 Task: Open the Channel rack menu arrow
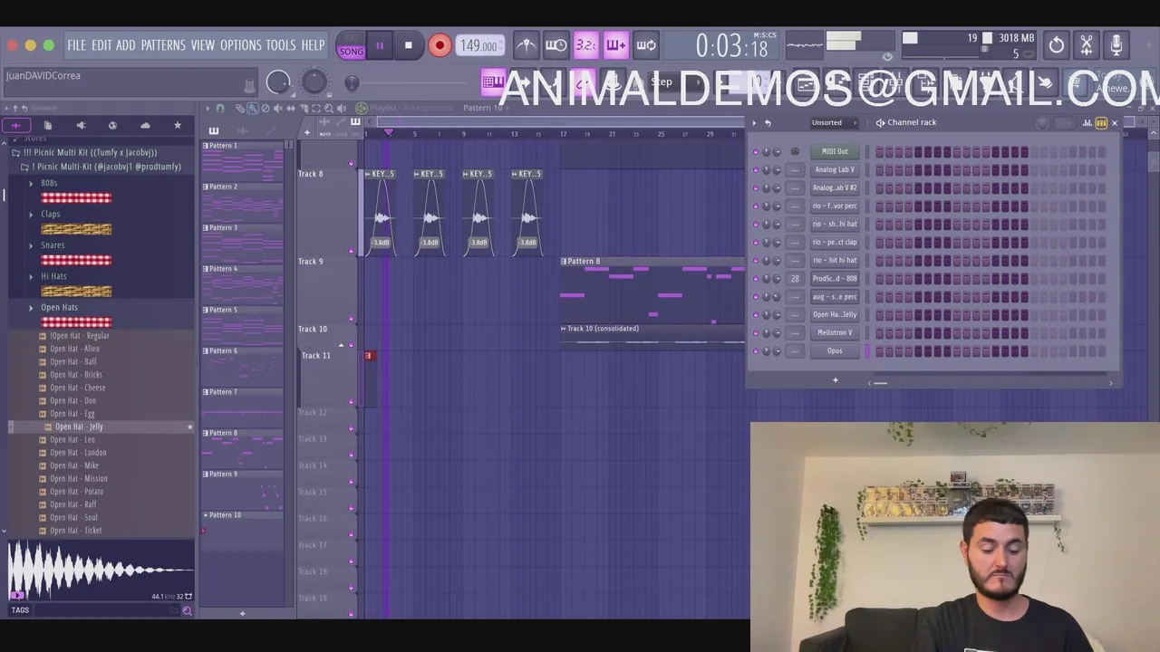(x=754, y=123)
